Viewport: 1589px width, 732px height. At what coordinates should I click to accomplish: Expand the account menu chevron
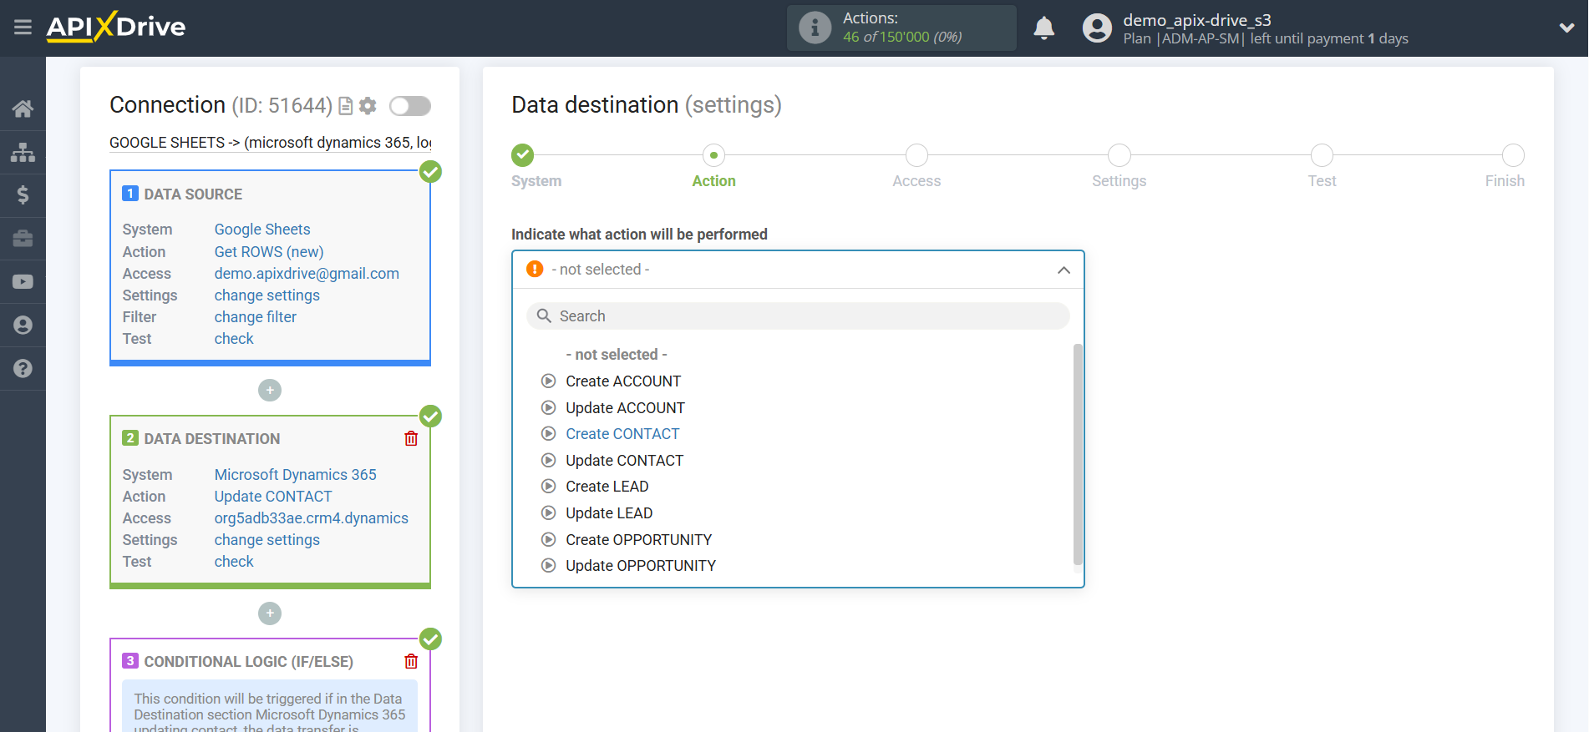coord(1566,28)
